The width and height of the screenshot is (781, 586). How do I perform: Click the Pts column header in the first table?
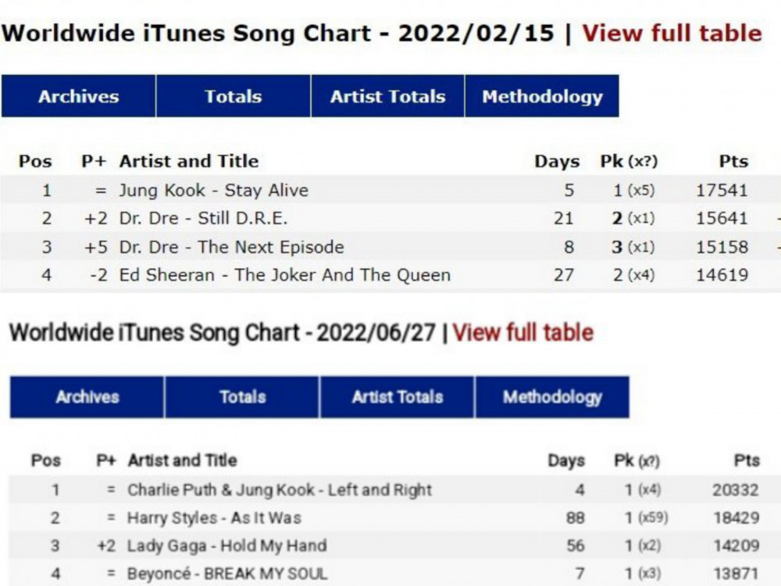(x=733, y=162)
